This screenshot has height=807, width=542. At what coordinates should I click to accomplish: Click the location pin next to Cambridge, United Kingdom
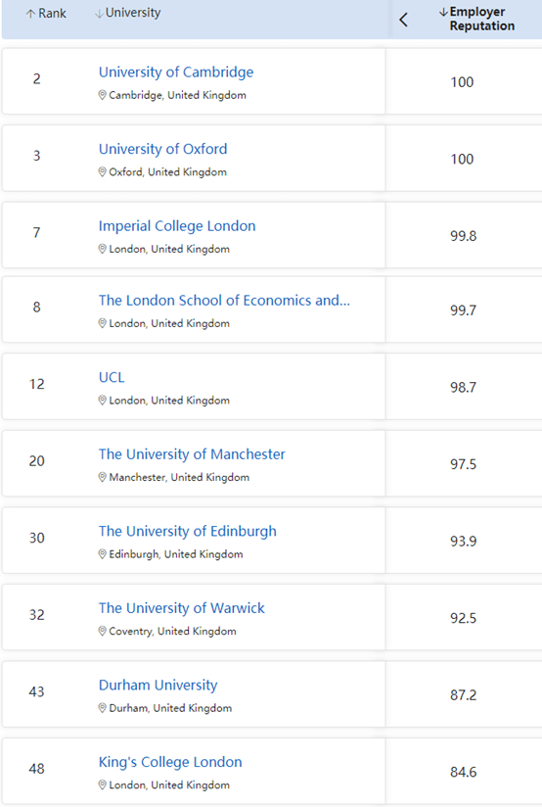pyautogui.click(x=103, y=95)
